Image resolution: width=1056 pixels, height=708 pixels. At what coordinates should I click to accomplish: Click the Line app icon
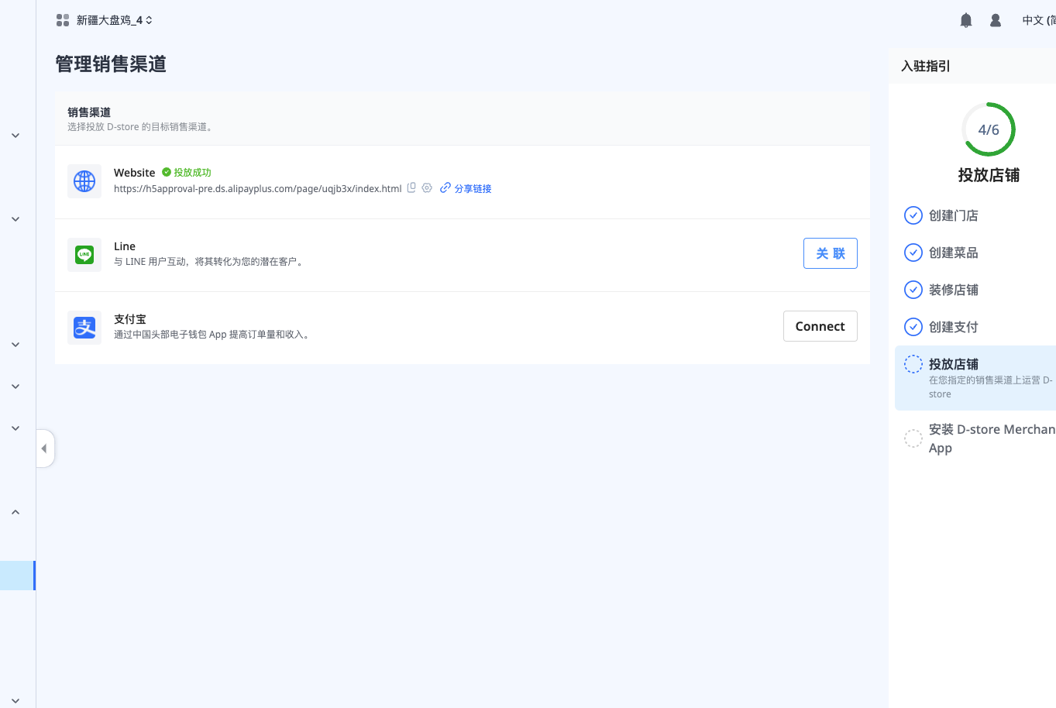84,254
